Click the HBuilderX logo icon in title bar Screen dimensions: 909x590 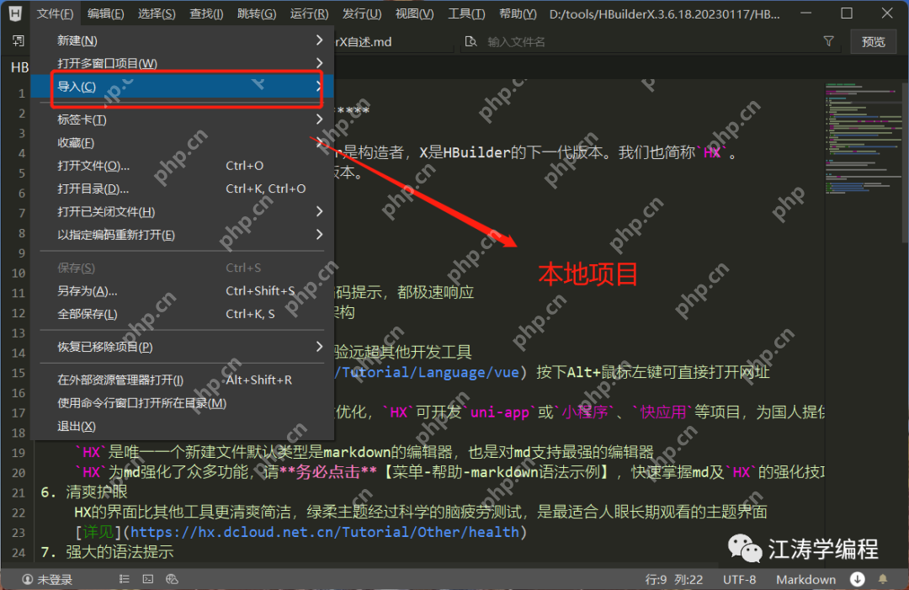click(x=16, y=13)
